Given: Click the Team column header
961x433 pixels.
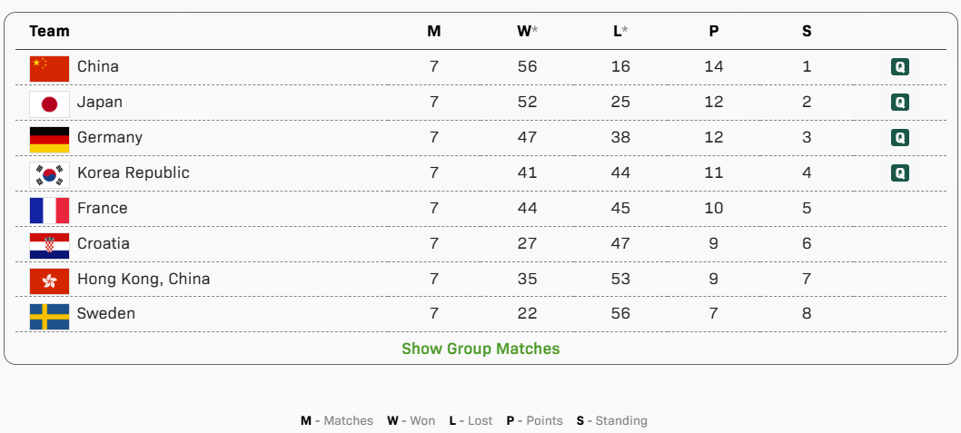Looking at the screenshot, I should (x=49, y=31).
